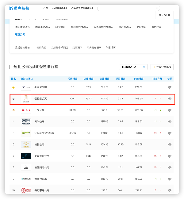Click the handshake icon in rank 5 row
The height and width of the screenshot is (199, 184).
click(170, 133)
